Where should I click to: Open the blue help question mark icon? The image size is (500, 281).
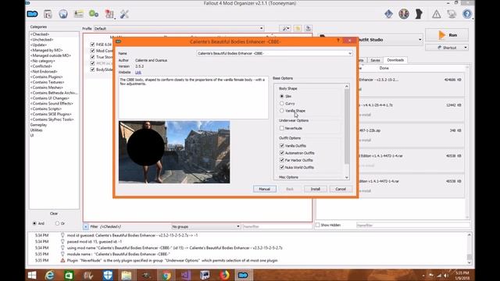[x=467, y=14]
